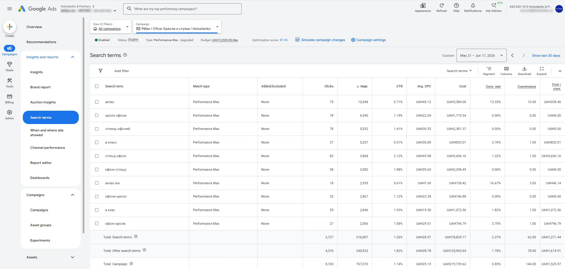This screenshot has width=565, height=269.
Task: Check the box for 'стільці офісні' row
Action: (97, 156)
